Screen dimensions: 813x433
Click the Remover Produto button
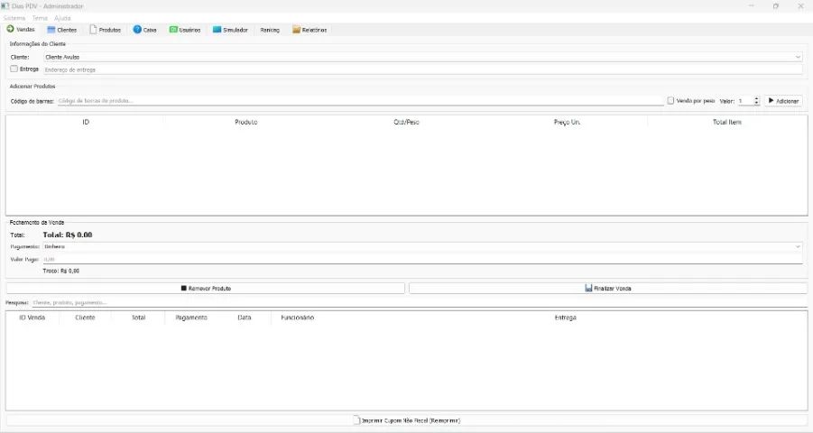[206, 288]
